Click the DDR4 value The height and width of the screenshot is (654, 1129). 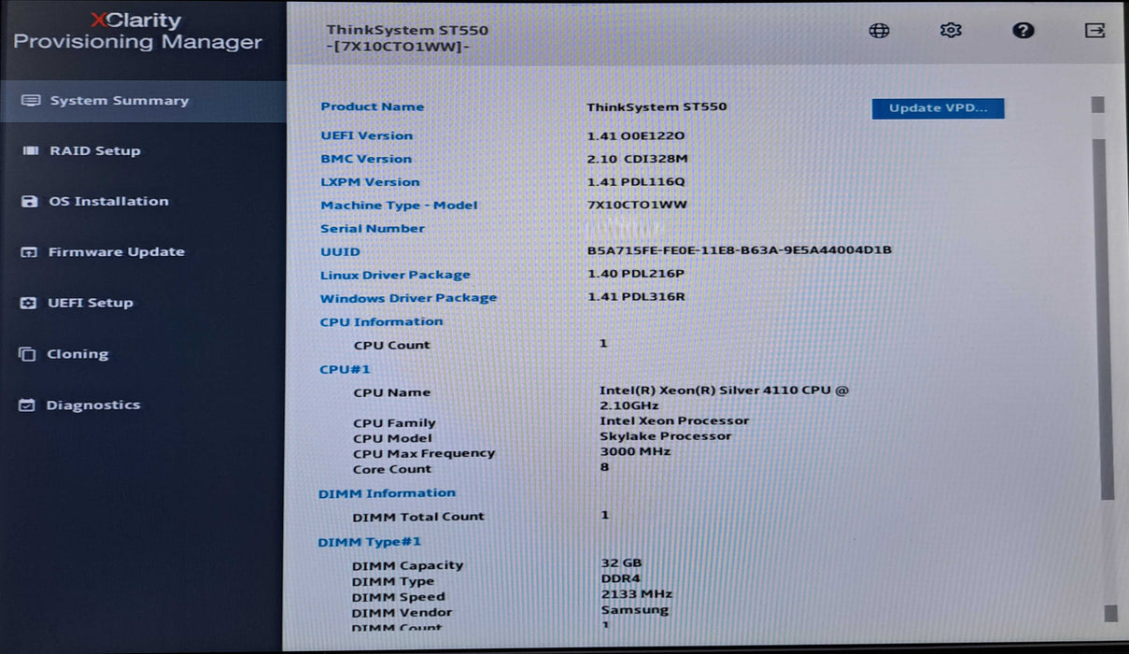pos(620,578)
